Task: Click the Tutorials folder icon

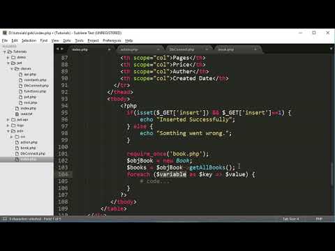Action: tap(10, 52)
